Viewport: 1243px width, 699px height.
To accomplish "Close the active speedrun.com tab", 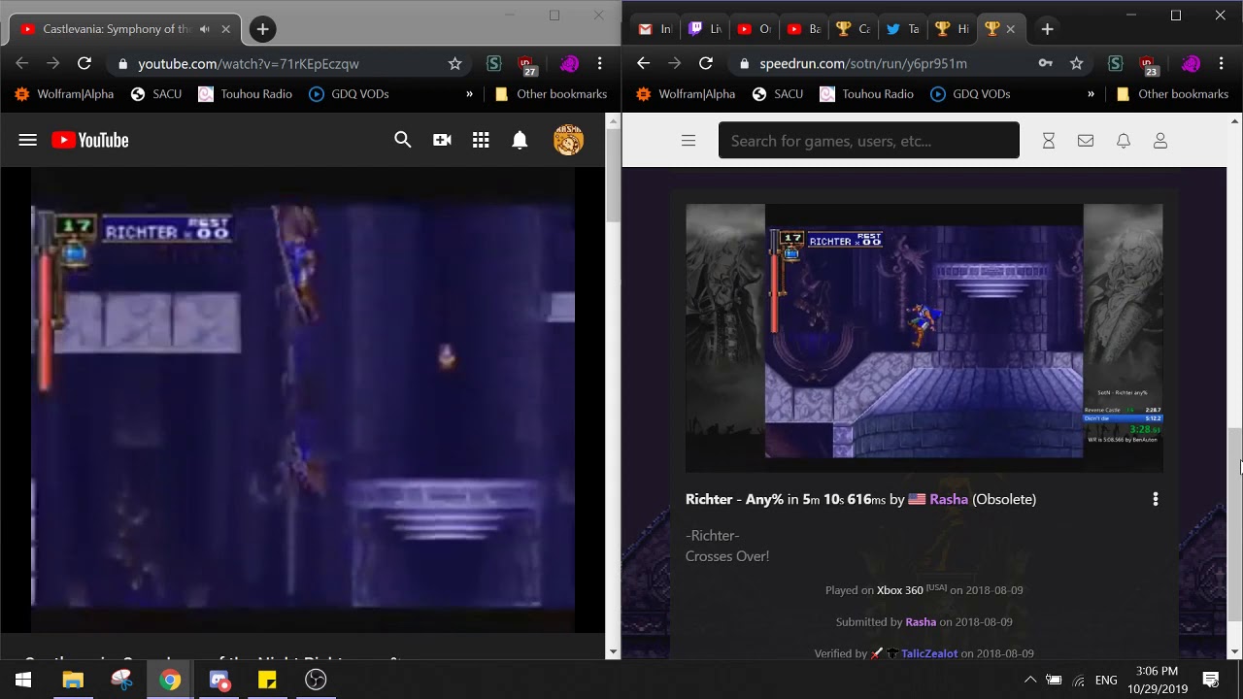I will 1010,29.
